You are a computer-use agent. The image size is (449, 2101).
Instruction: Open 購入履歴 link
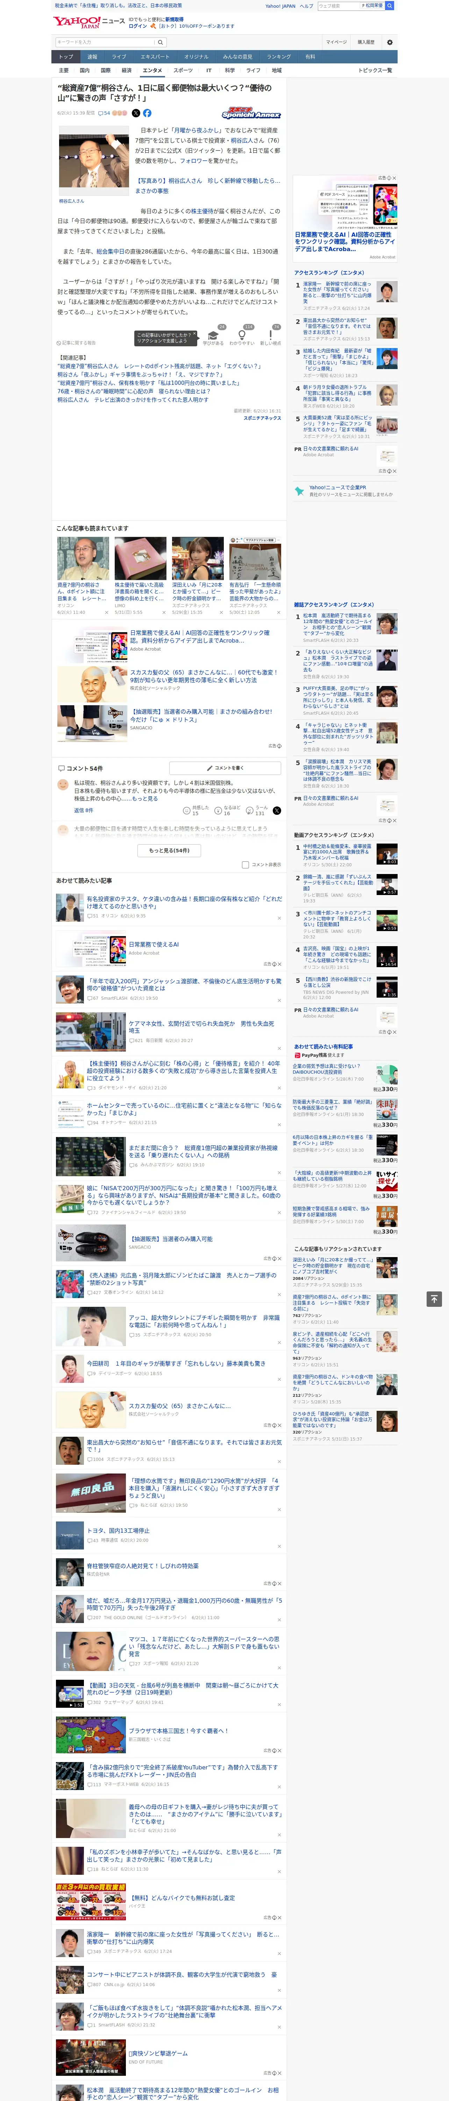pyautogui.click(x=366, y=42)
